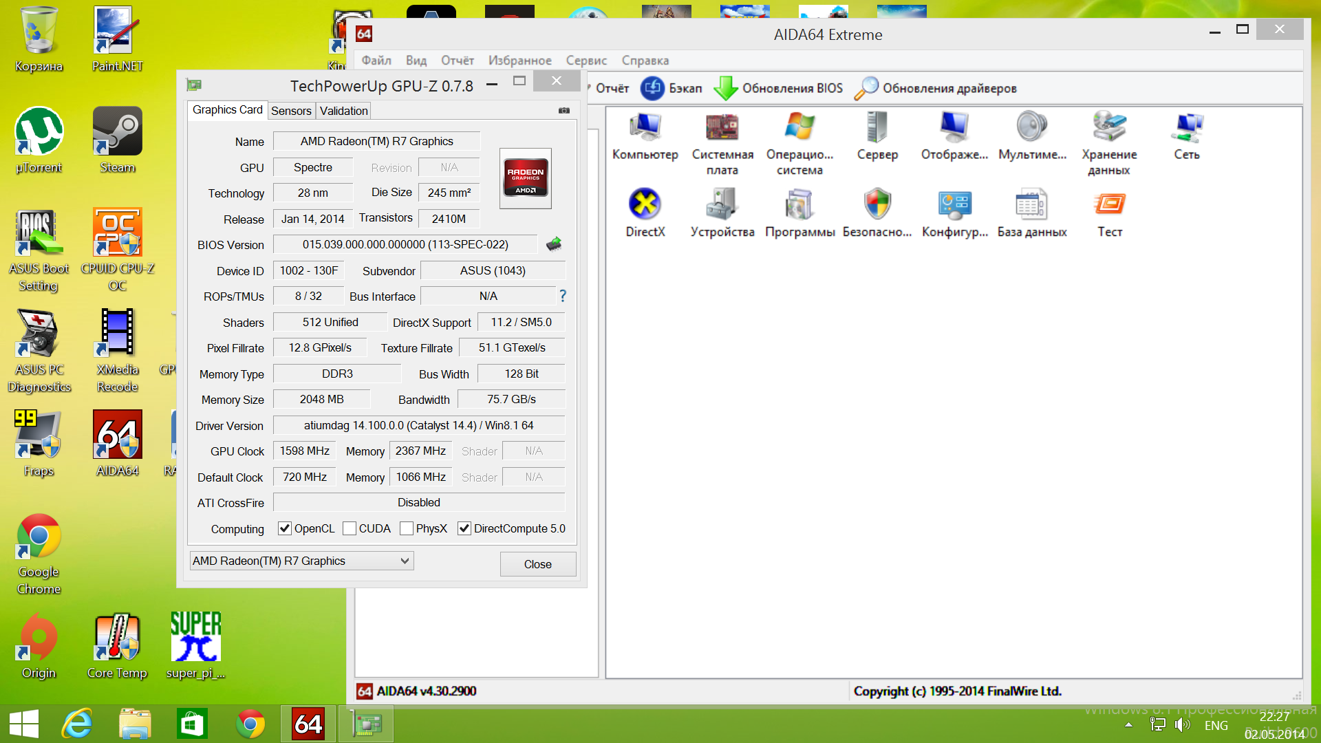Screen dimensions: 1321x743
Task: Click the Отчёт toolbar button
Action: (x=610, y=88)
